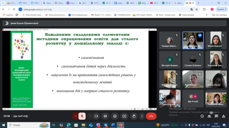Open meeting details info icon
The width and height of the screenshot is (229, 128).
202,116
